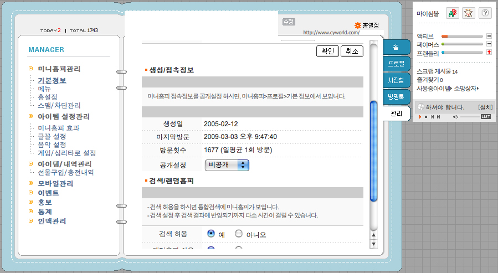Click the 액티브 progress bar
This screenshot has width=498, height=273.
click(462, 36)
